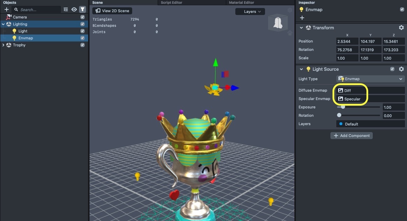The height and width of the screenshot is (221, 407).
Task: Select the yellow light bulb right of trophy
Action: pyautogui.click(x=271, y=201)
